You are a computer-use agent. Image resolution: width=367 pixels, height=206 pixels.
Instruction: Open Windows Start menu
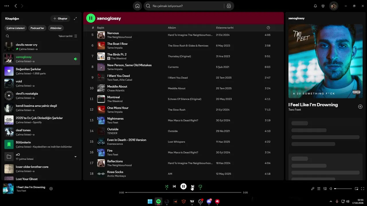(150, 201)
